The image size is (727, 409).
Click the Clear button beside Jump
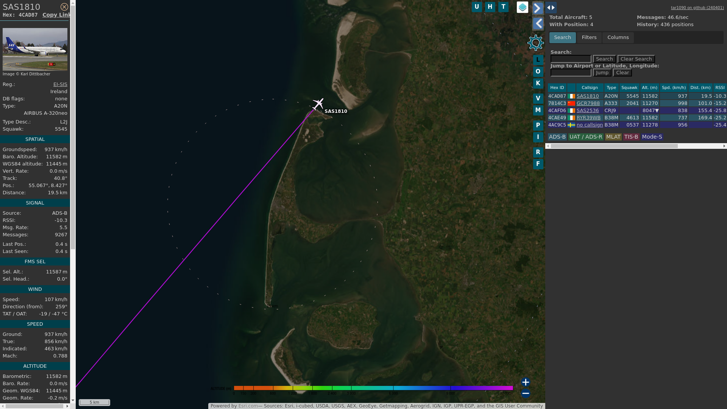click(622, 73)
